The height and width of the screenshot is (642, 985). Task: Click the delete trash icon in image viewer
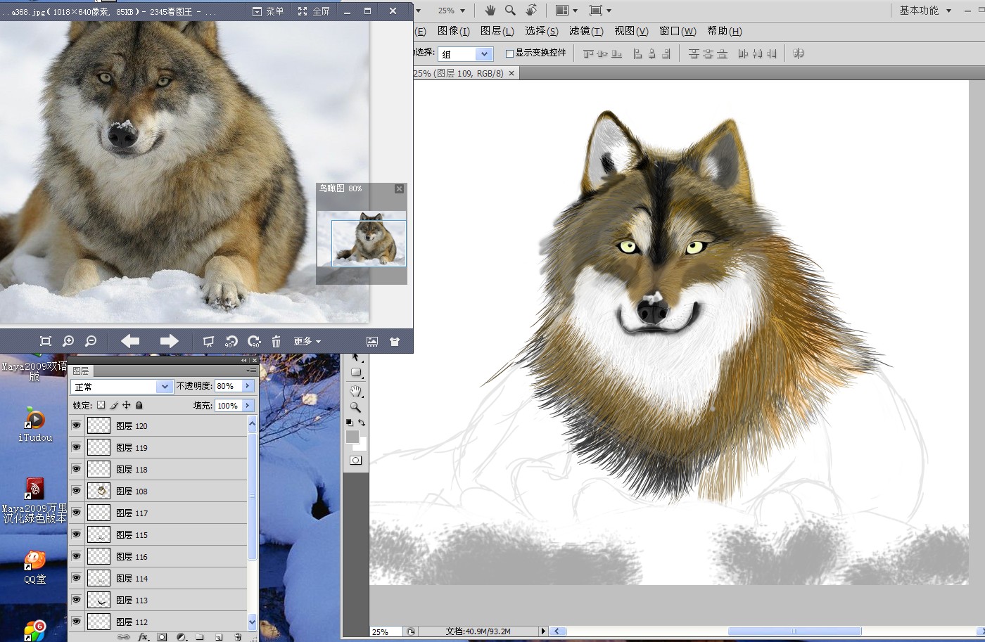click(x=276, y=342)
